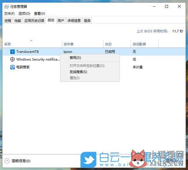
Task: Switch to the 性能 tab
Action: (18, 21)
